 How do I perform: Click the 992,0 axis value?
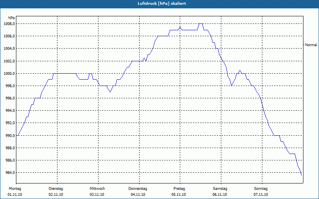[x=10, y=123]
